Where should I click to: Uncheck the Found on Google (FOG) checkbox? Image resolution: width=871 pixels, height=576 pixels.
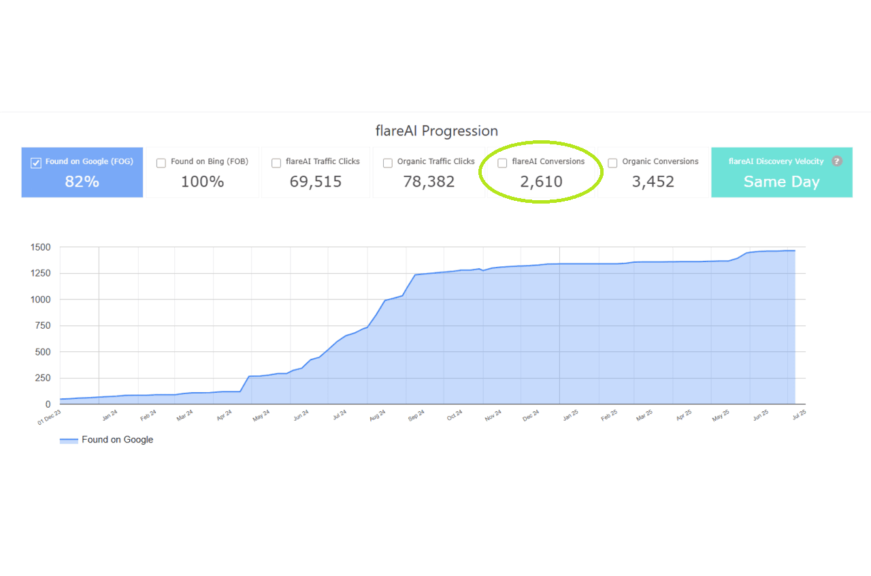(36, 163)
